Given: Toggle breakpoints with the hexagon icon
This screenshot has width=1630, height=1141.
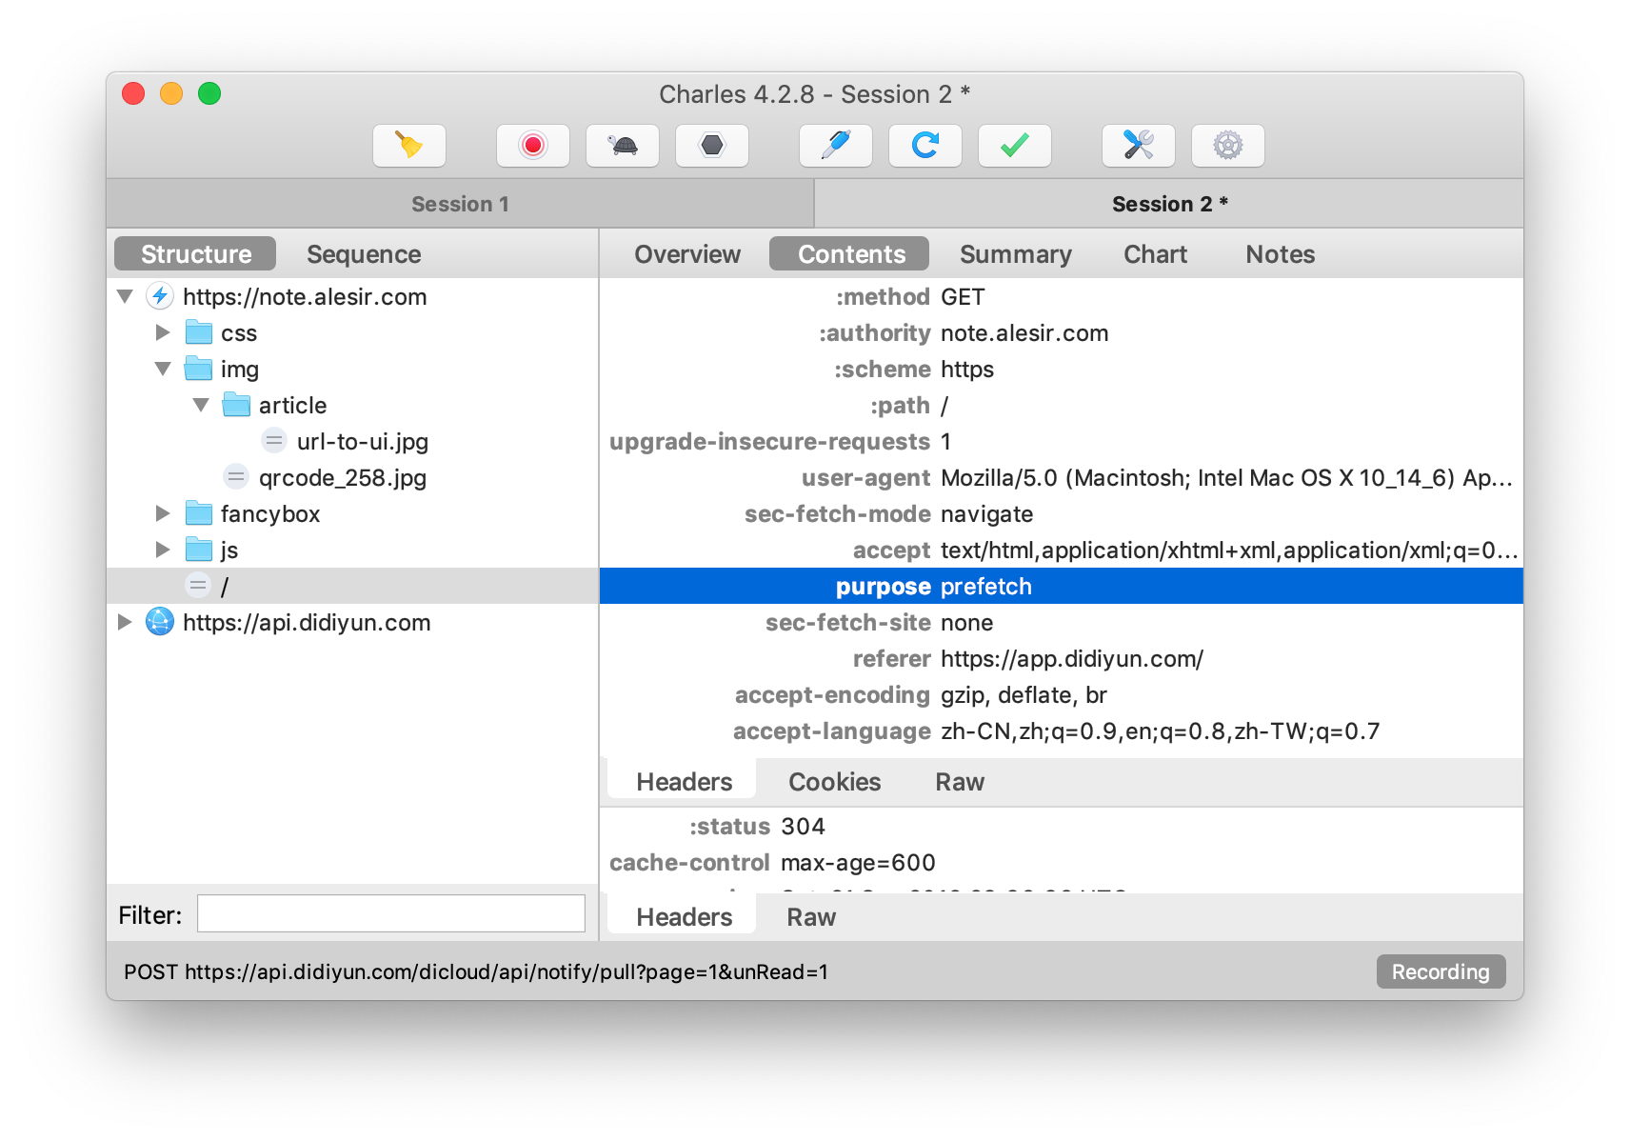Looking at the screenshot, I should point(712,146).
